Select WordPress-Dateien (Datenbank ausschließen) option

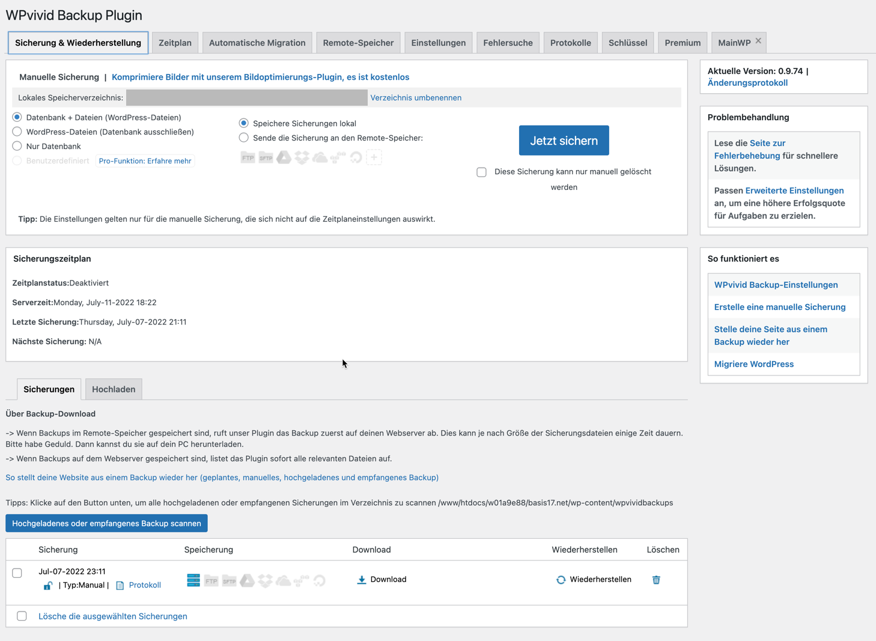click(x=17, y=132)
